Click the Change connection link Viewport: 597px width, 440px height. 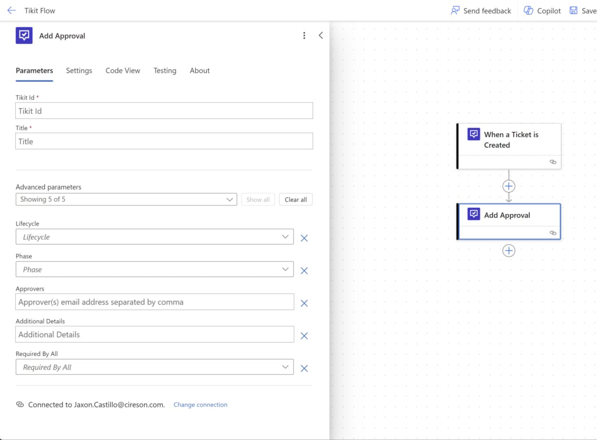point(201,405)
